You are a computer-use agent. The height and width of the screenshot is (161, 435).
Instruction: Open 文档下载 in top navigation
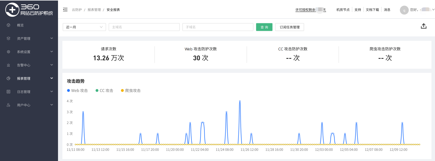click(x=372, y=10)
